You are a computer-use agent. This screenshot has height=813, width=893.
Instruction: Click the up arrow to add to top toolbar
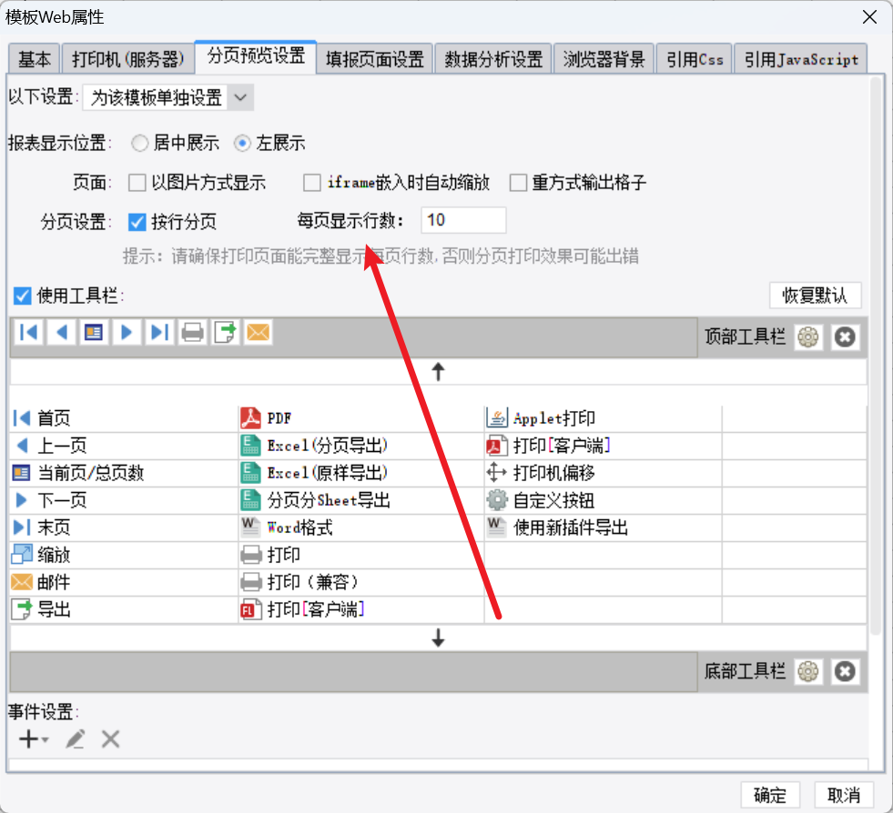click(438, 371)
